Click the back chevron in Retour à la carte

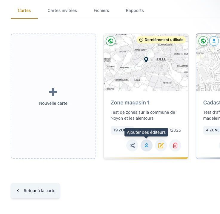[x=18, y=191]
